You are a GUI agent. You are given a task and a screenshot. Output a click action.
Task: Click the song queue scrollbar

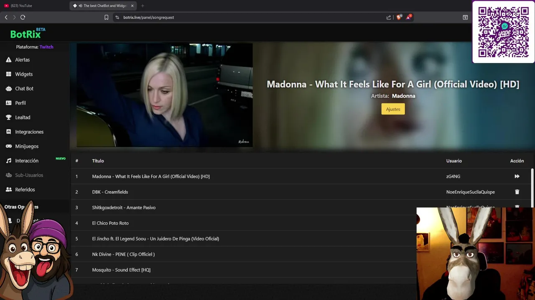[532, 187]
